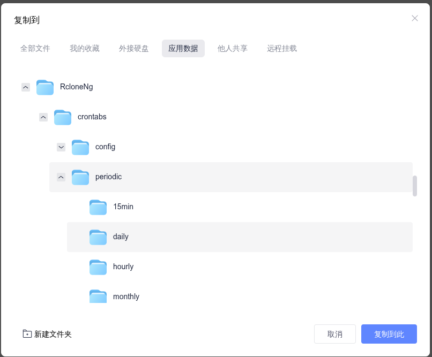Select the monthly folder entry
The height and width of the screenshot is (357, 432).
240,297
